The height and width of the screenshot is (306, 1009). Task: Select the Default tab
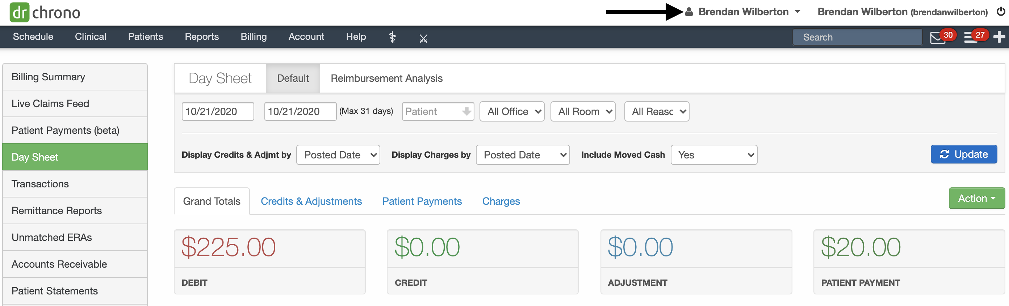(293, 78)
